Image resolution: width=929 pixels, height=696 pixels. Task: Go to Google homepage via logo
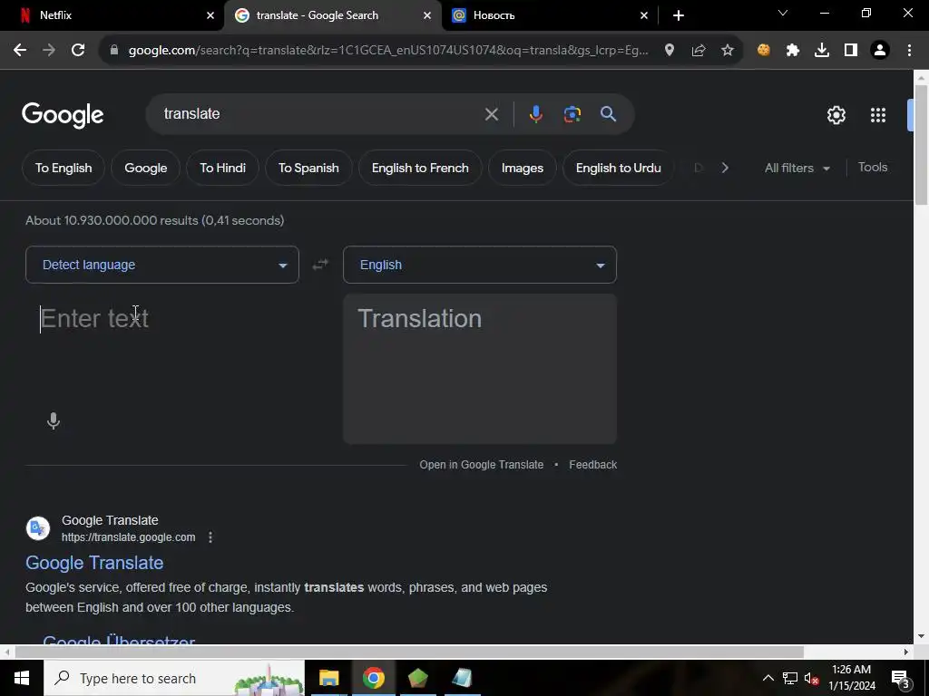pos(63,115)
